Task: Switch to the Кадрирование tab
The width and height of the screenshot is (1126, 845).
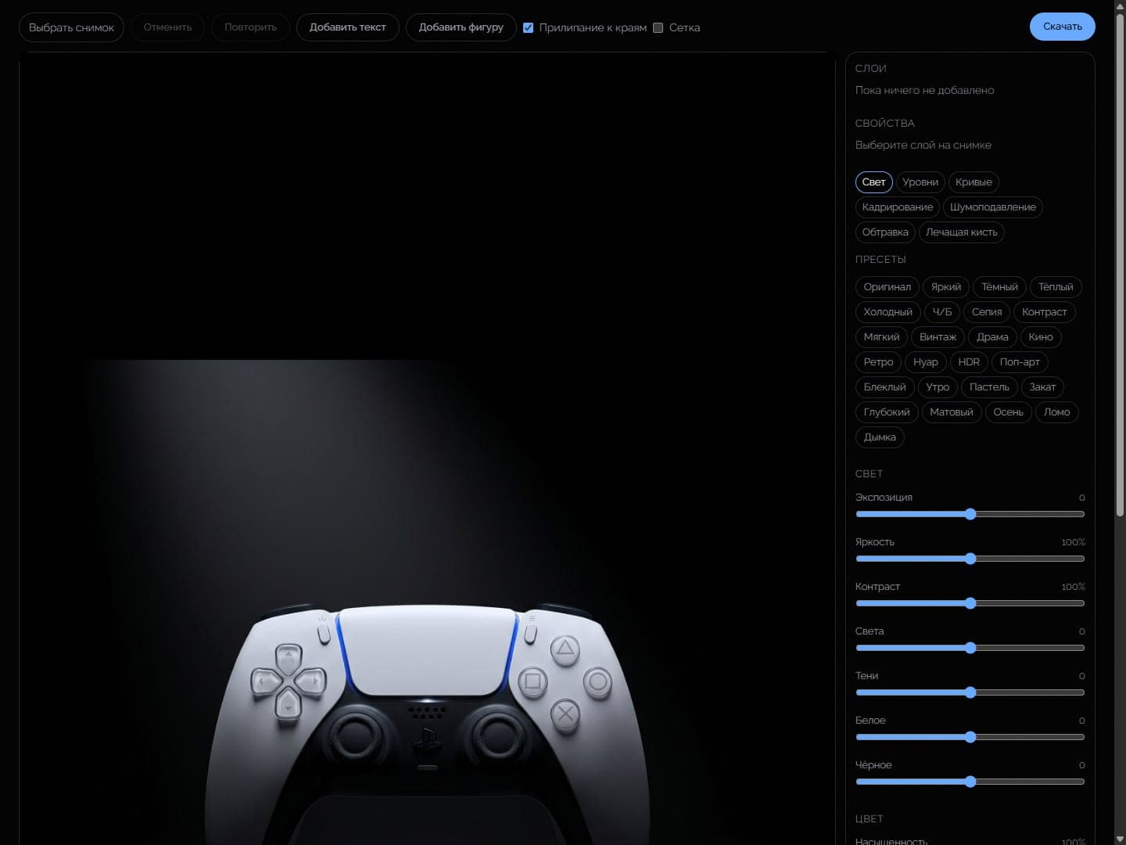Action: click(x=898, y=207)
